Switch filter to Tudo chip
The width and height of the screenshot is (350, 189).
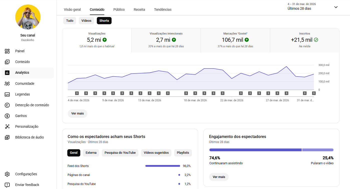(x=70, y=21)
